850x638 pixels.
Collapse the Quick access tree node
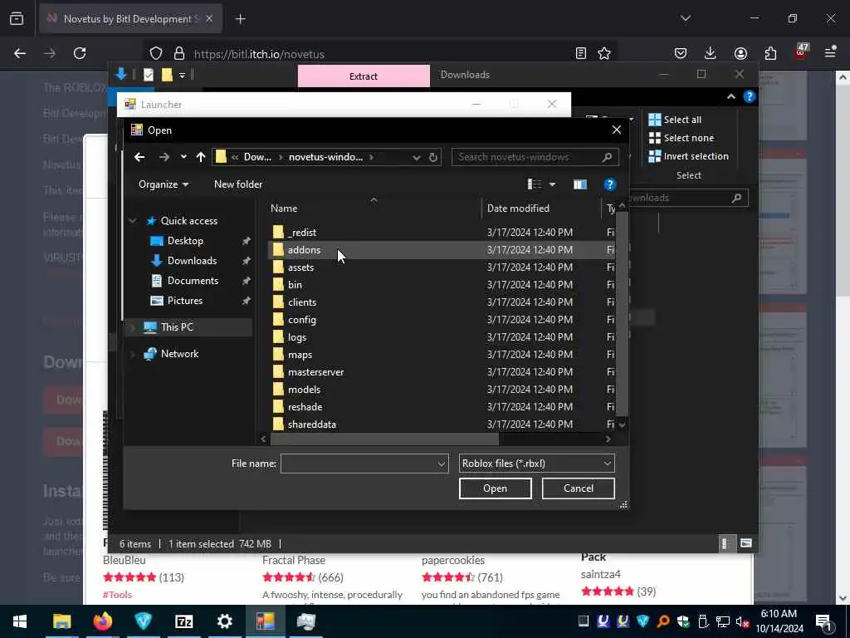(133, 221)
